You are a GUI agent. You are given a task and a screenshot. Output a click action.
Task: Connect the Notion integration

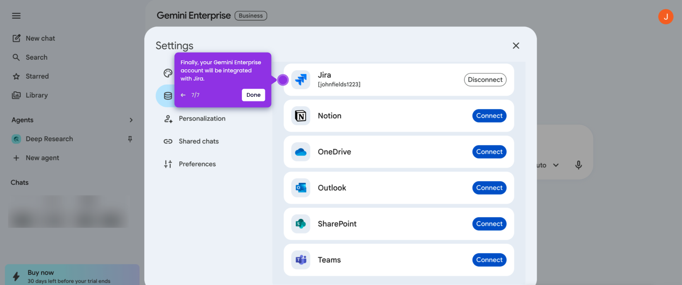[489, 116]
